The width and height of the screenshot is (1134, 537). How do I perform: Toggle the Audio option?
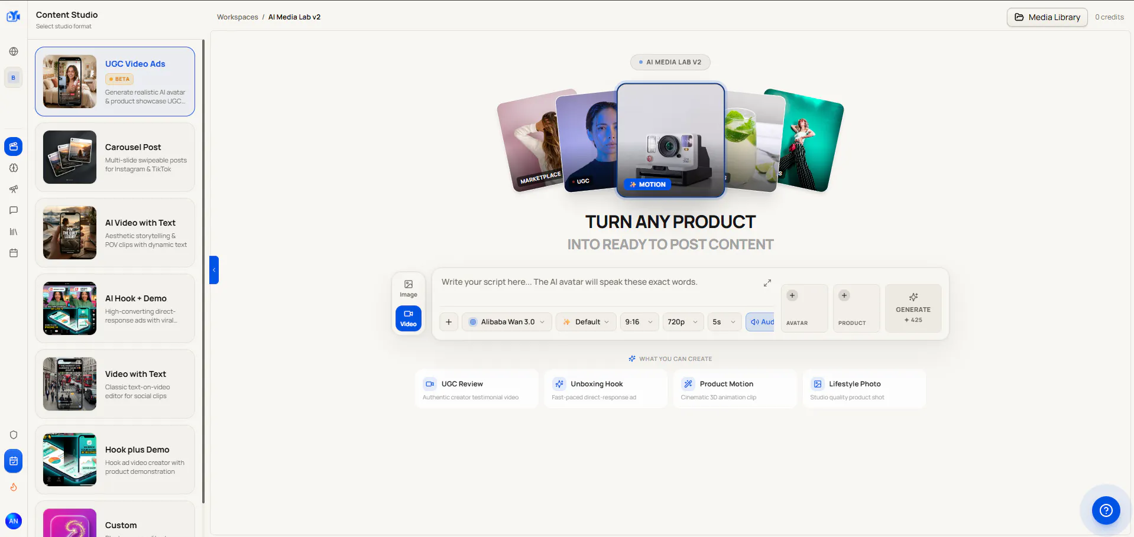coord(760,322)
